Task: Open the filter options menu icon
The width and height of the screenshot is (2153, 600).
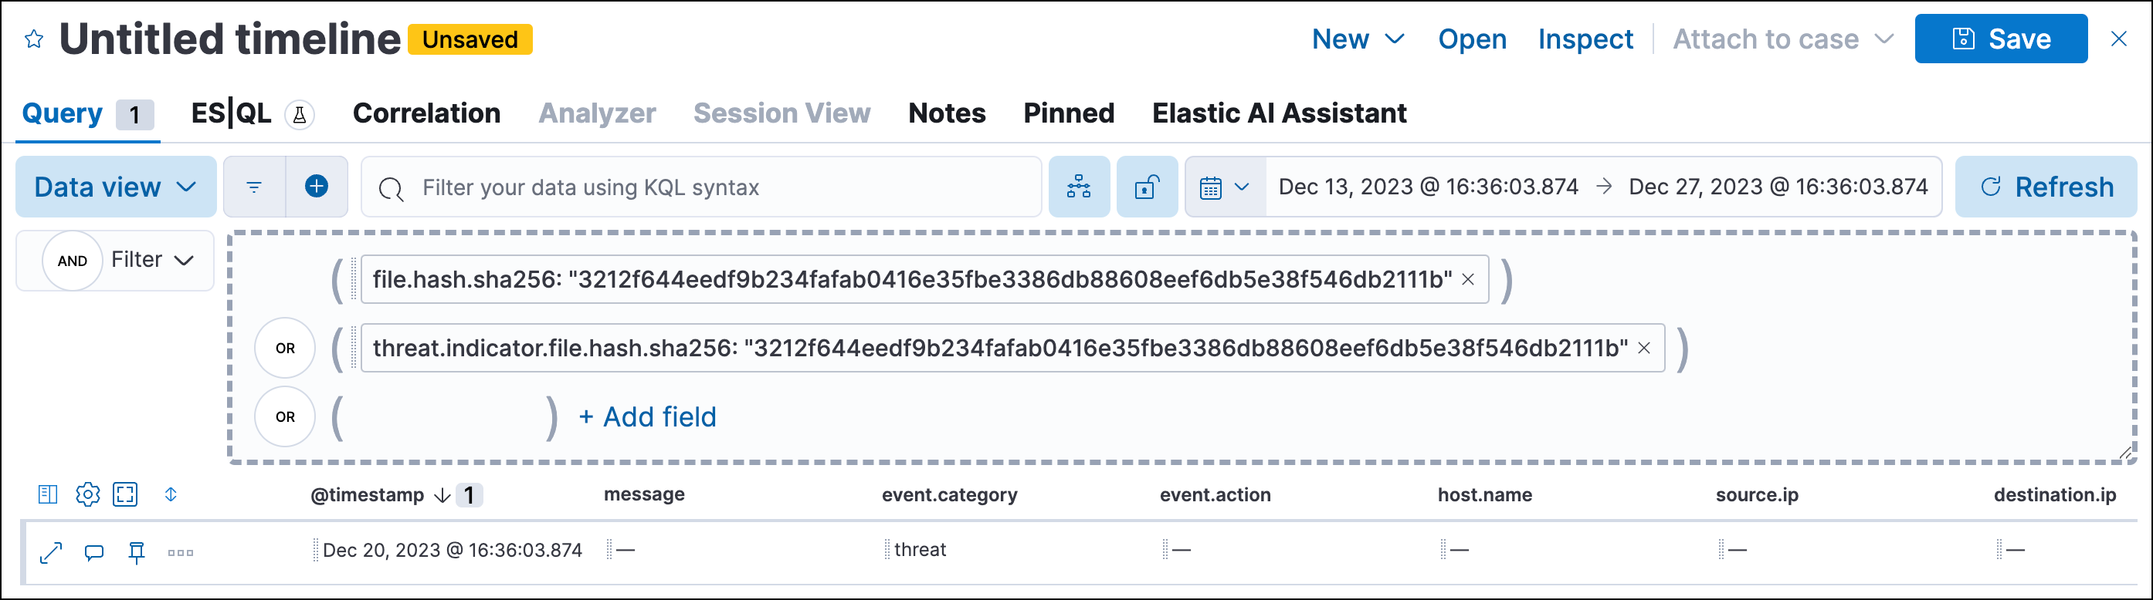Action: (254, 187)
